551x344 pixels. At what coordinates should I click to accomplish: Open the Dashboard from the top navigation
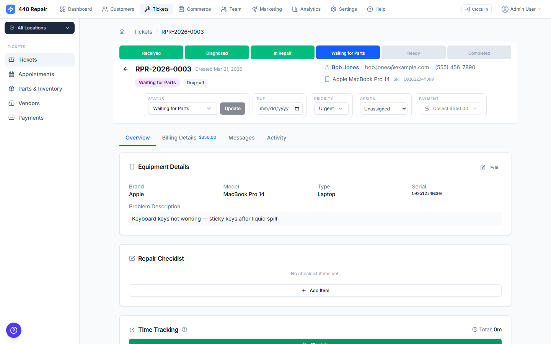coord(75,9)
